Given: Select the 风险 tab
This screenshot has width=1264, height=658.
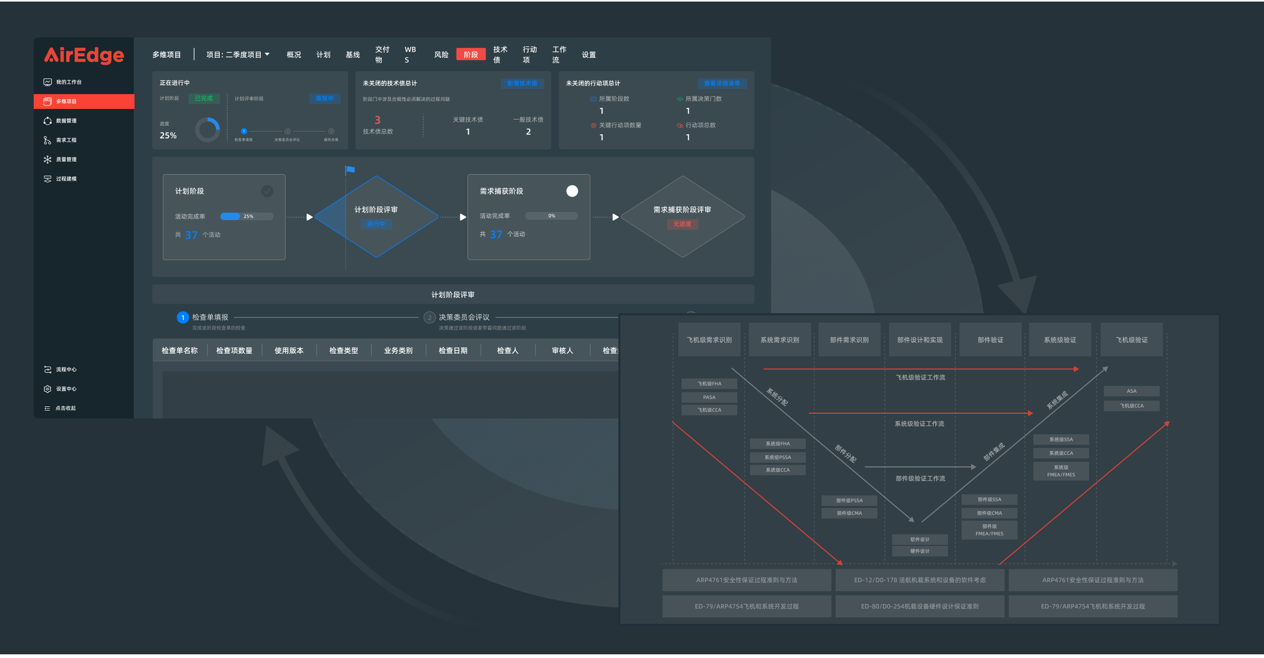Looking at the screenshot, I should [439, 55].
